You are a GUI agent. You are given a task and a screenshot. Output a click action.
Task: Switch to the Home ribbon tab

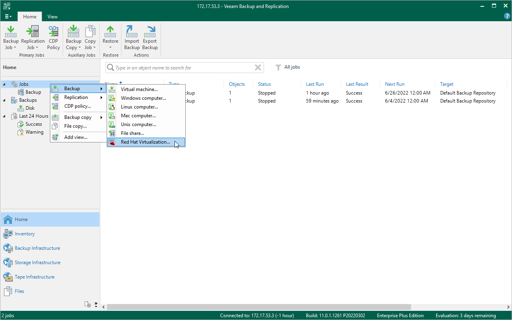tap(30, 17)
